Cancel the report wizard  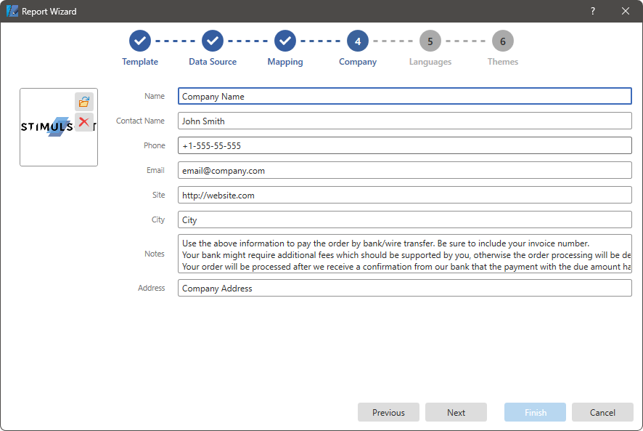602,412
